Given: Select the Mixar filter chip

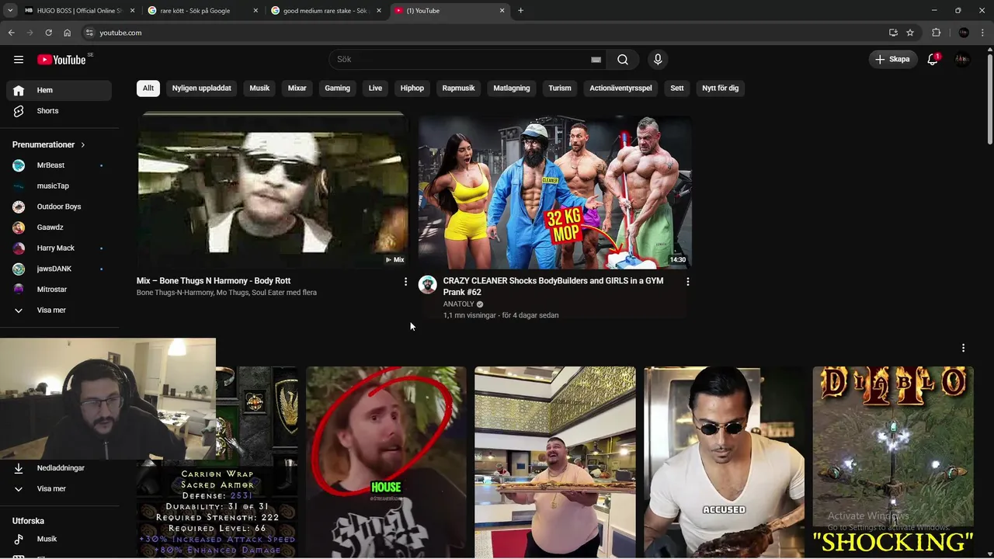Looking at the screenshot, I should (x=297, y=89).
